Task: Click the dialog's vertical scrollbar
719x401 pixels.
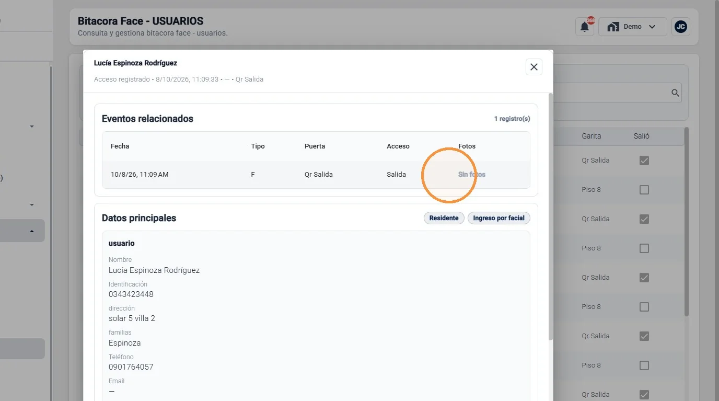Action: click(550, 217)
